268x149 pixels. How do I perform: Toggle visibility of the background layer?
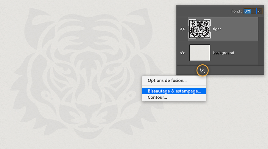(182, 53)
